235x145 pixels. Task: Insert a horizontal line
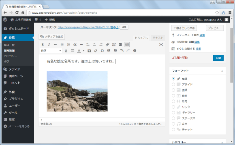[81, 45]
